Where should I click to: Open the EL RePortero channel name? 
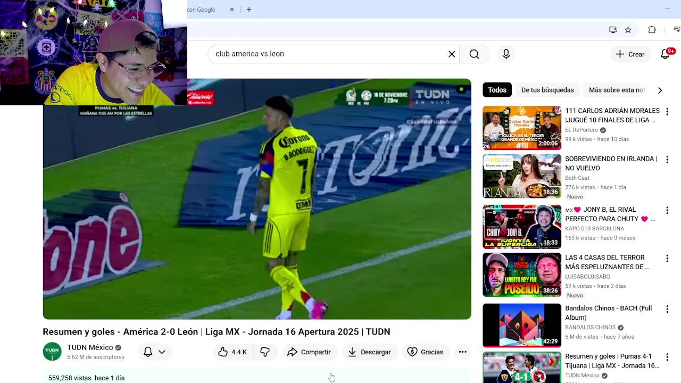582,130
